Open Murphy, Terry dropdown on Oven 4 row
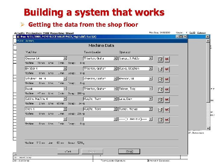 115,109
